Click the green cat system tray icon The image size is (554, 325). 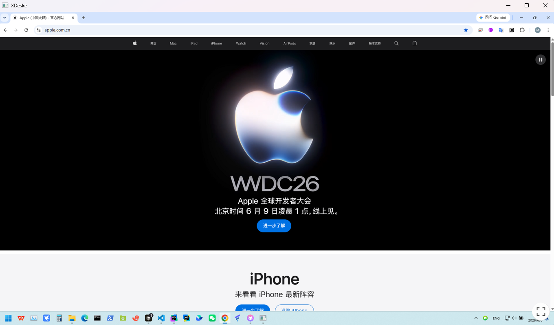pos(485,318)
